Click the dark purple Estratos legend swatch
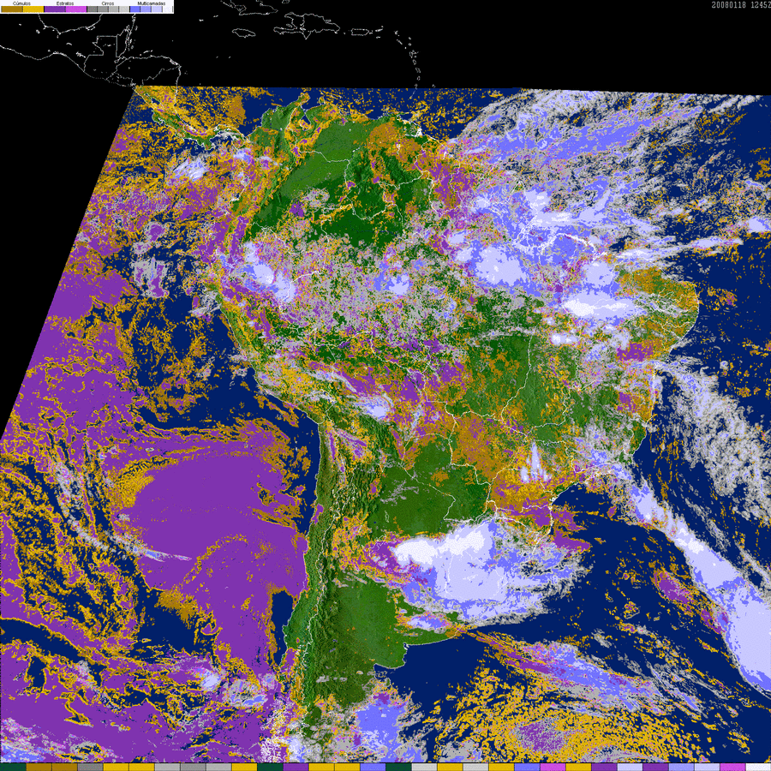The width and height of the screenshot is (771, 771). (x=55, y=9)
